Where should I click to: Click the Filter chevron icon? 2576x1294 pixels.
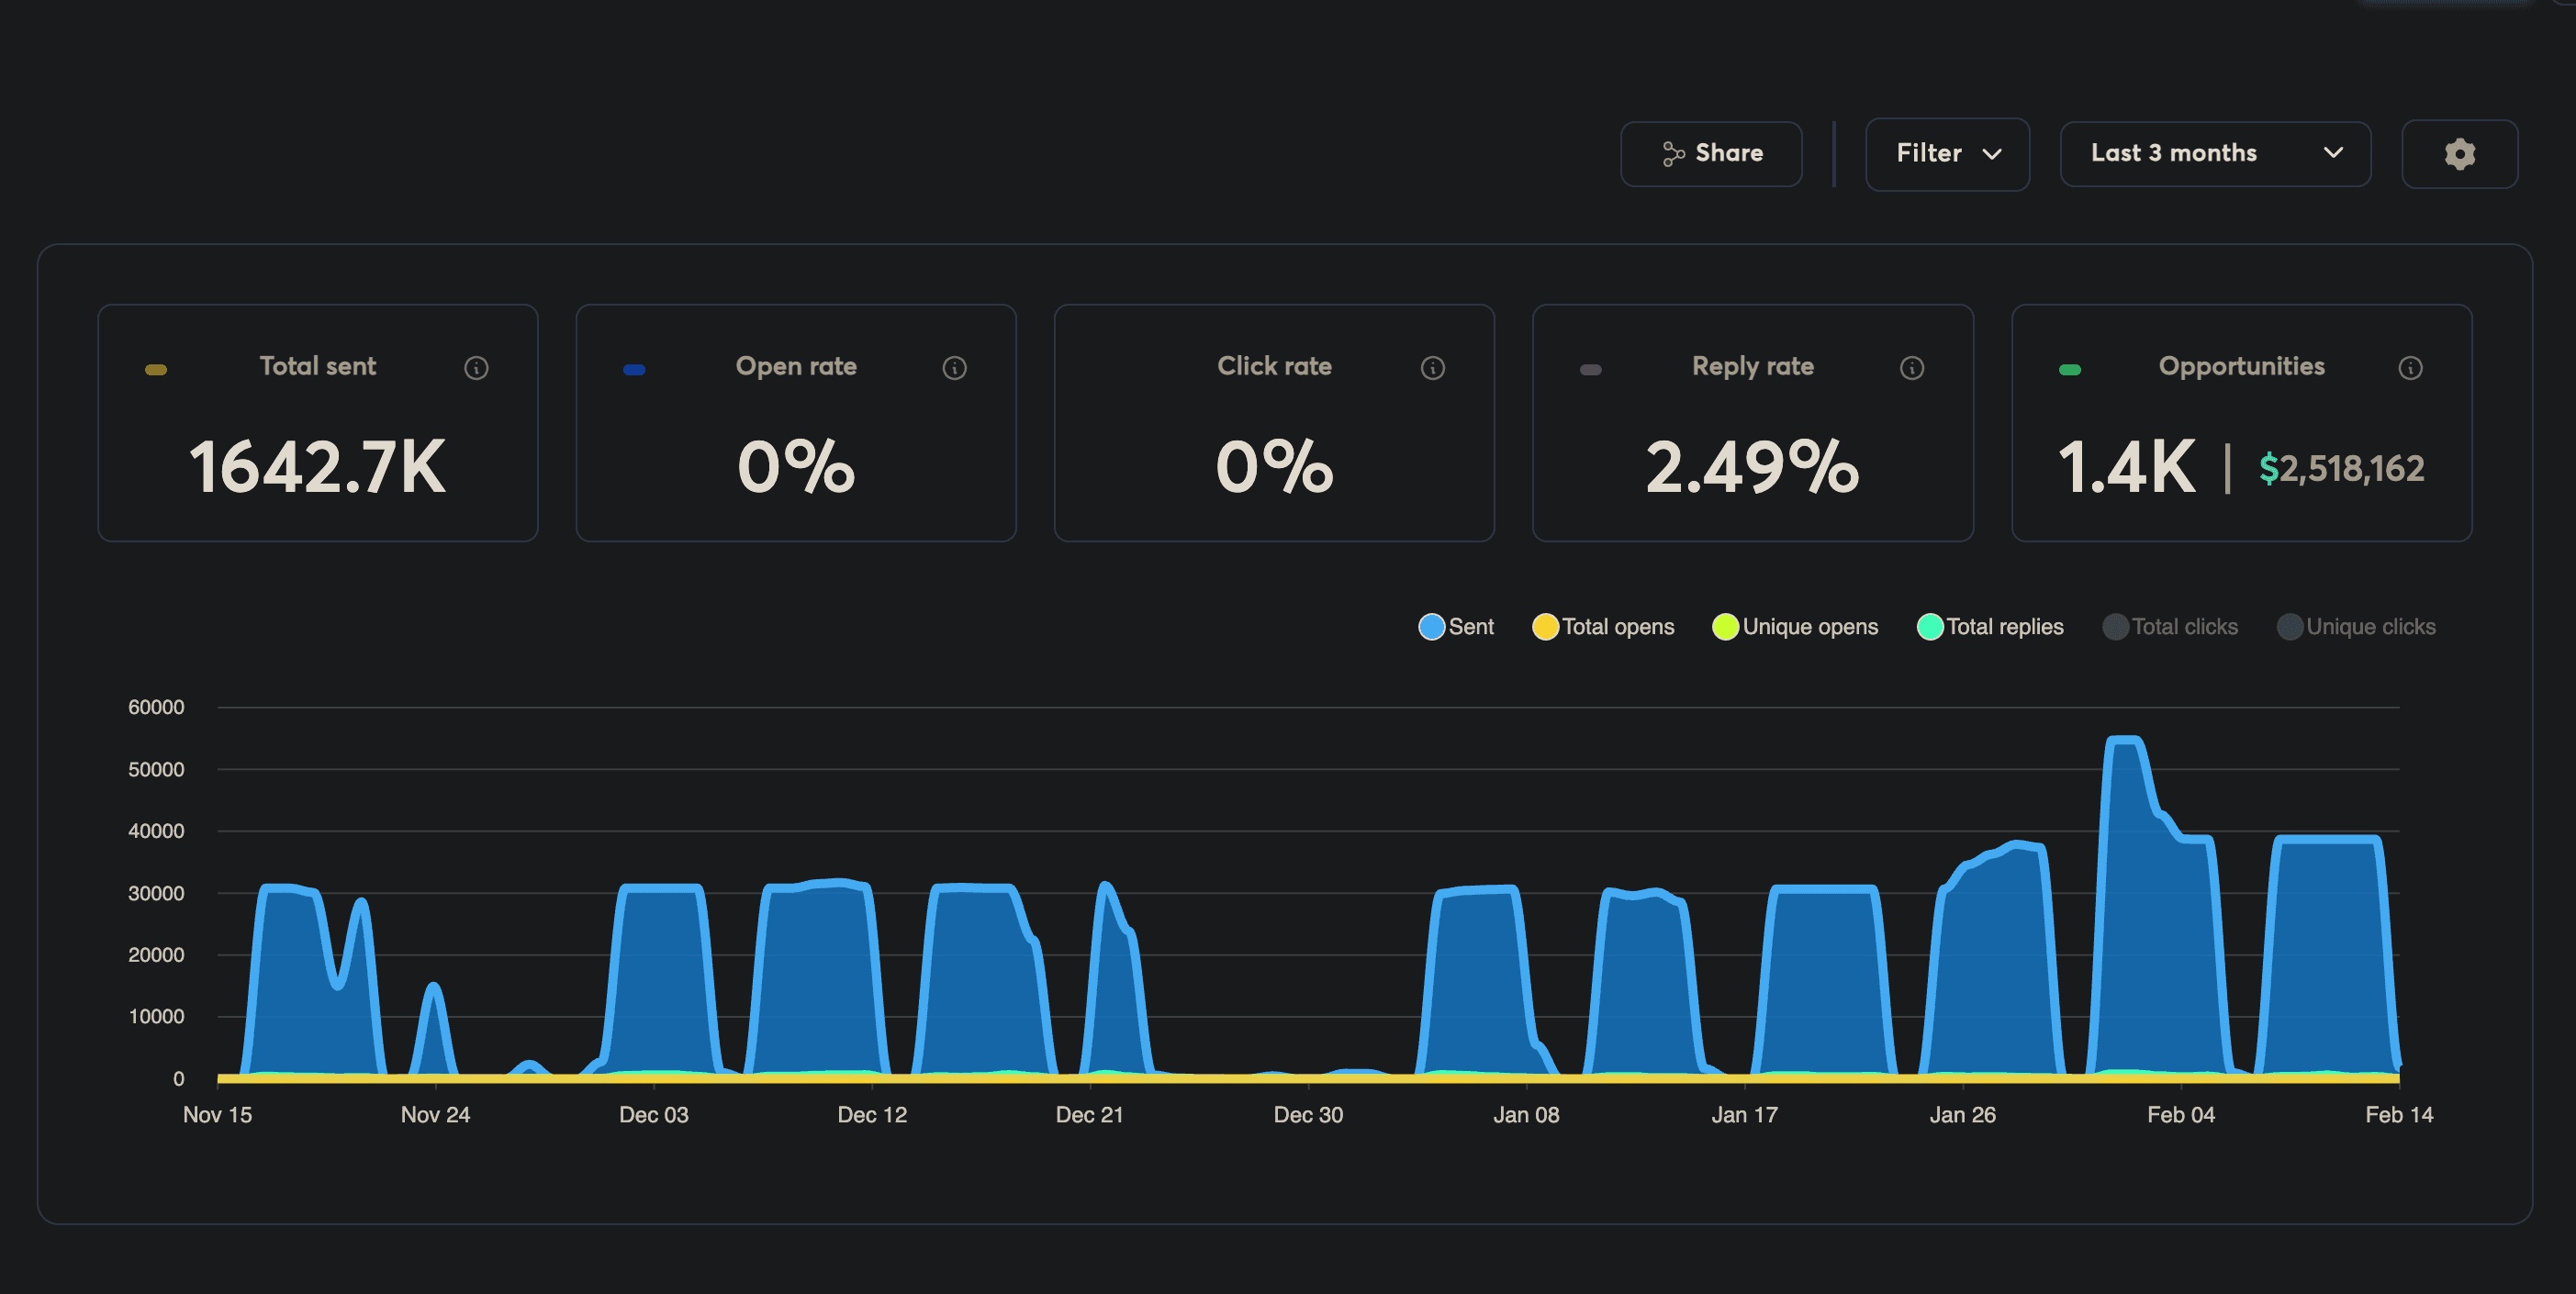tap(1995, 155)
